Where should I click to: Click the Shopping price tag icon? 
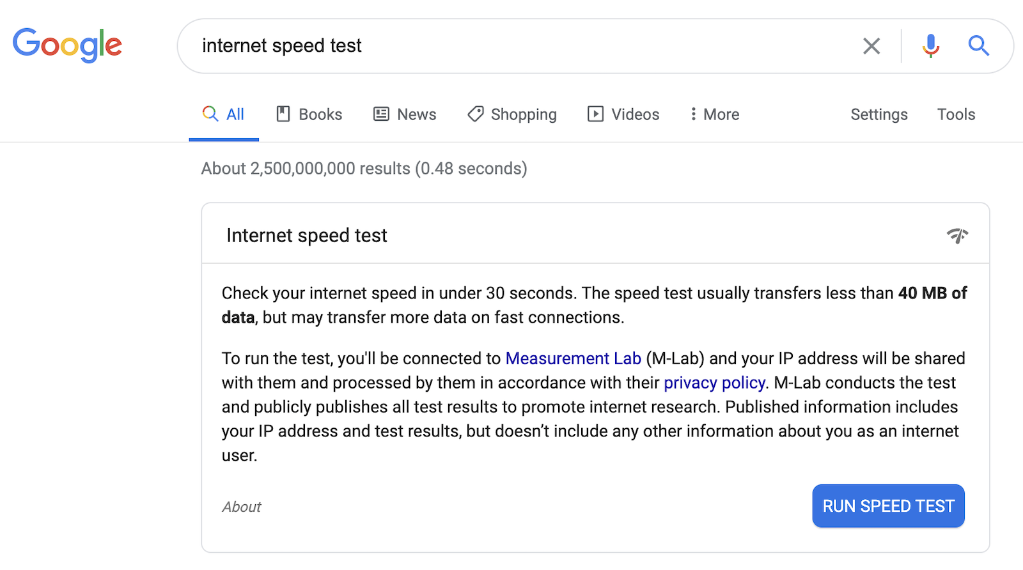476,114
